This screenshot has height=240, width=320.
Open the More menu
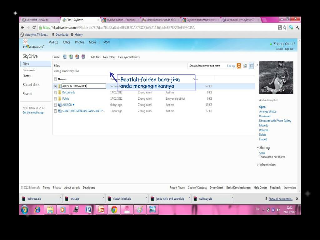[x=92, y=42]
